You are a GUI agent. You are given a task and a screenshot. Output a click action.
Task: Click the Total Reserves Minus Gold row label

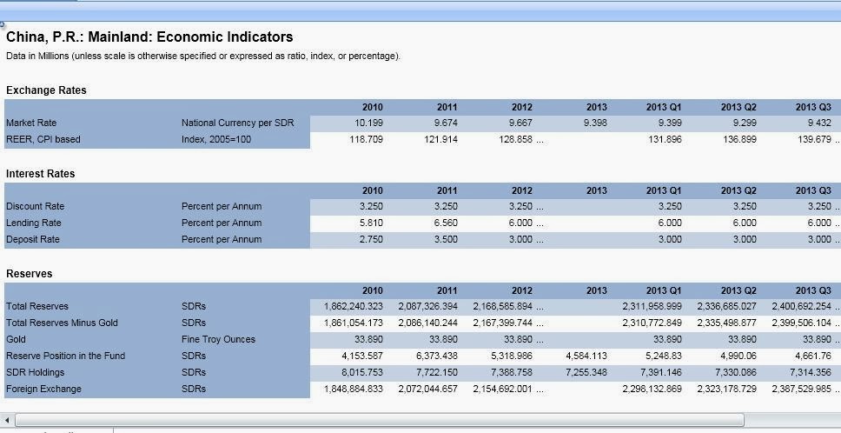pos(62,323)
